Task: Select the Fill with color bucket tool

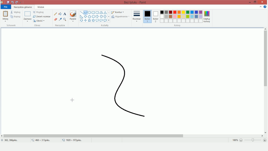Action: tap(60, 14)
